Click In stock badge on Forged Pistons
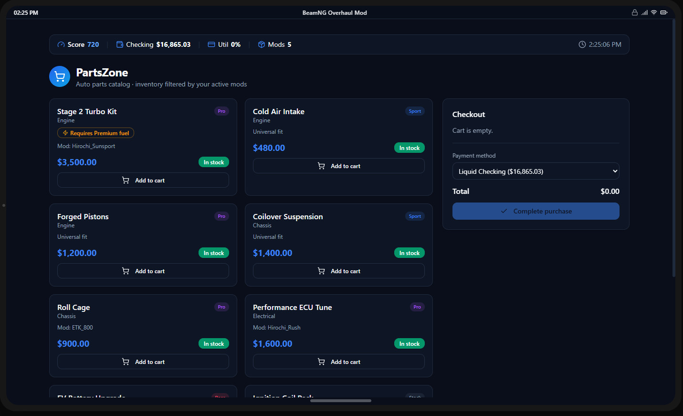The height and width of the screenshot is (416, 683). 214,253
